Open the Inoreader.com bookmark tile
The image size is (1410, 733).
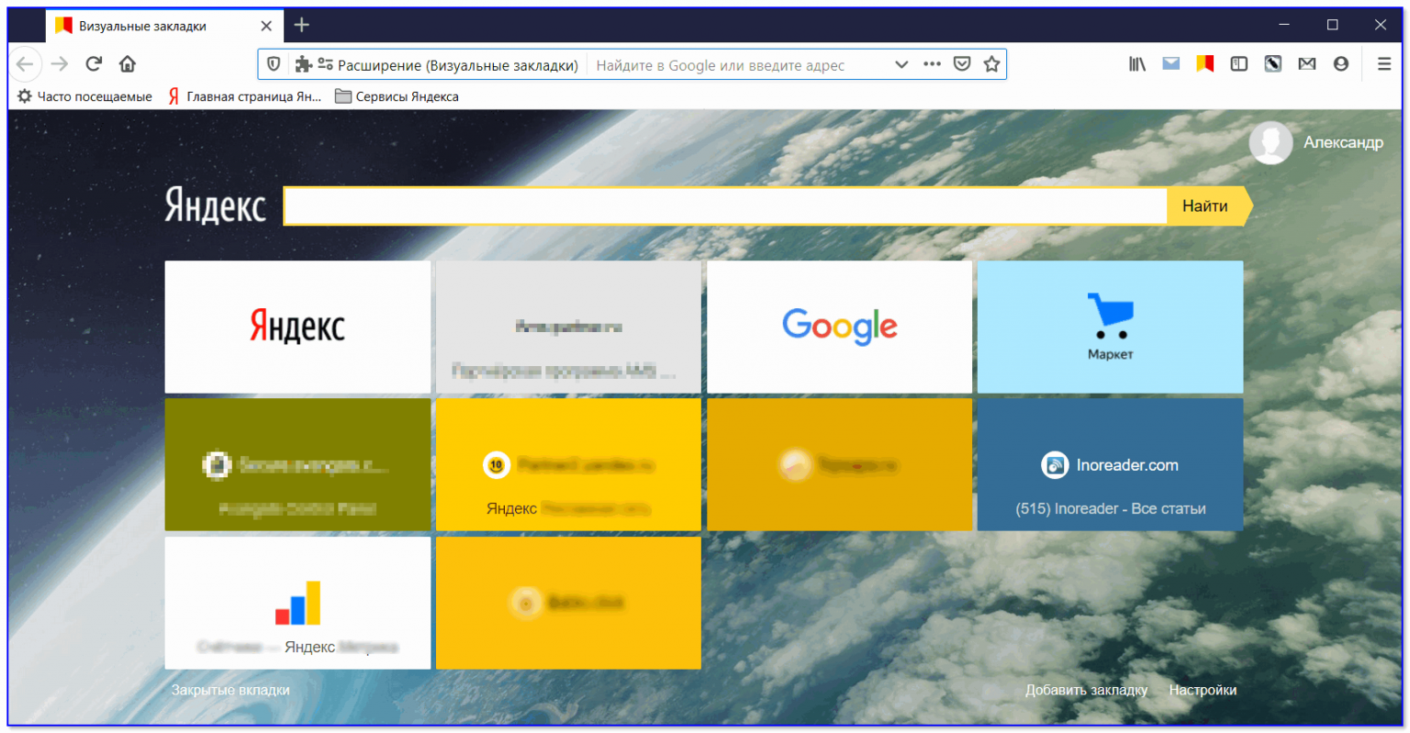(1110, 464)
